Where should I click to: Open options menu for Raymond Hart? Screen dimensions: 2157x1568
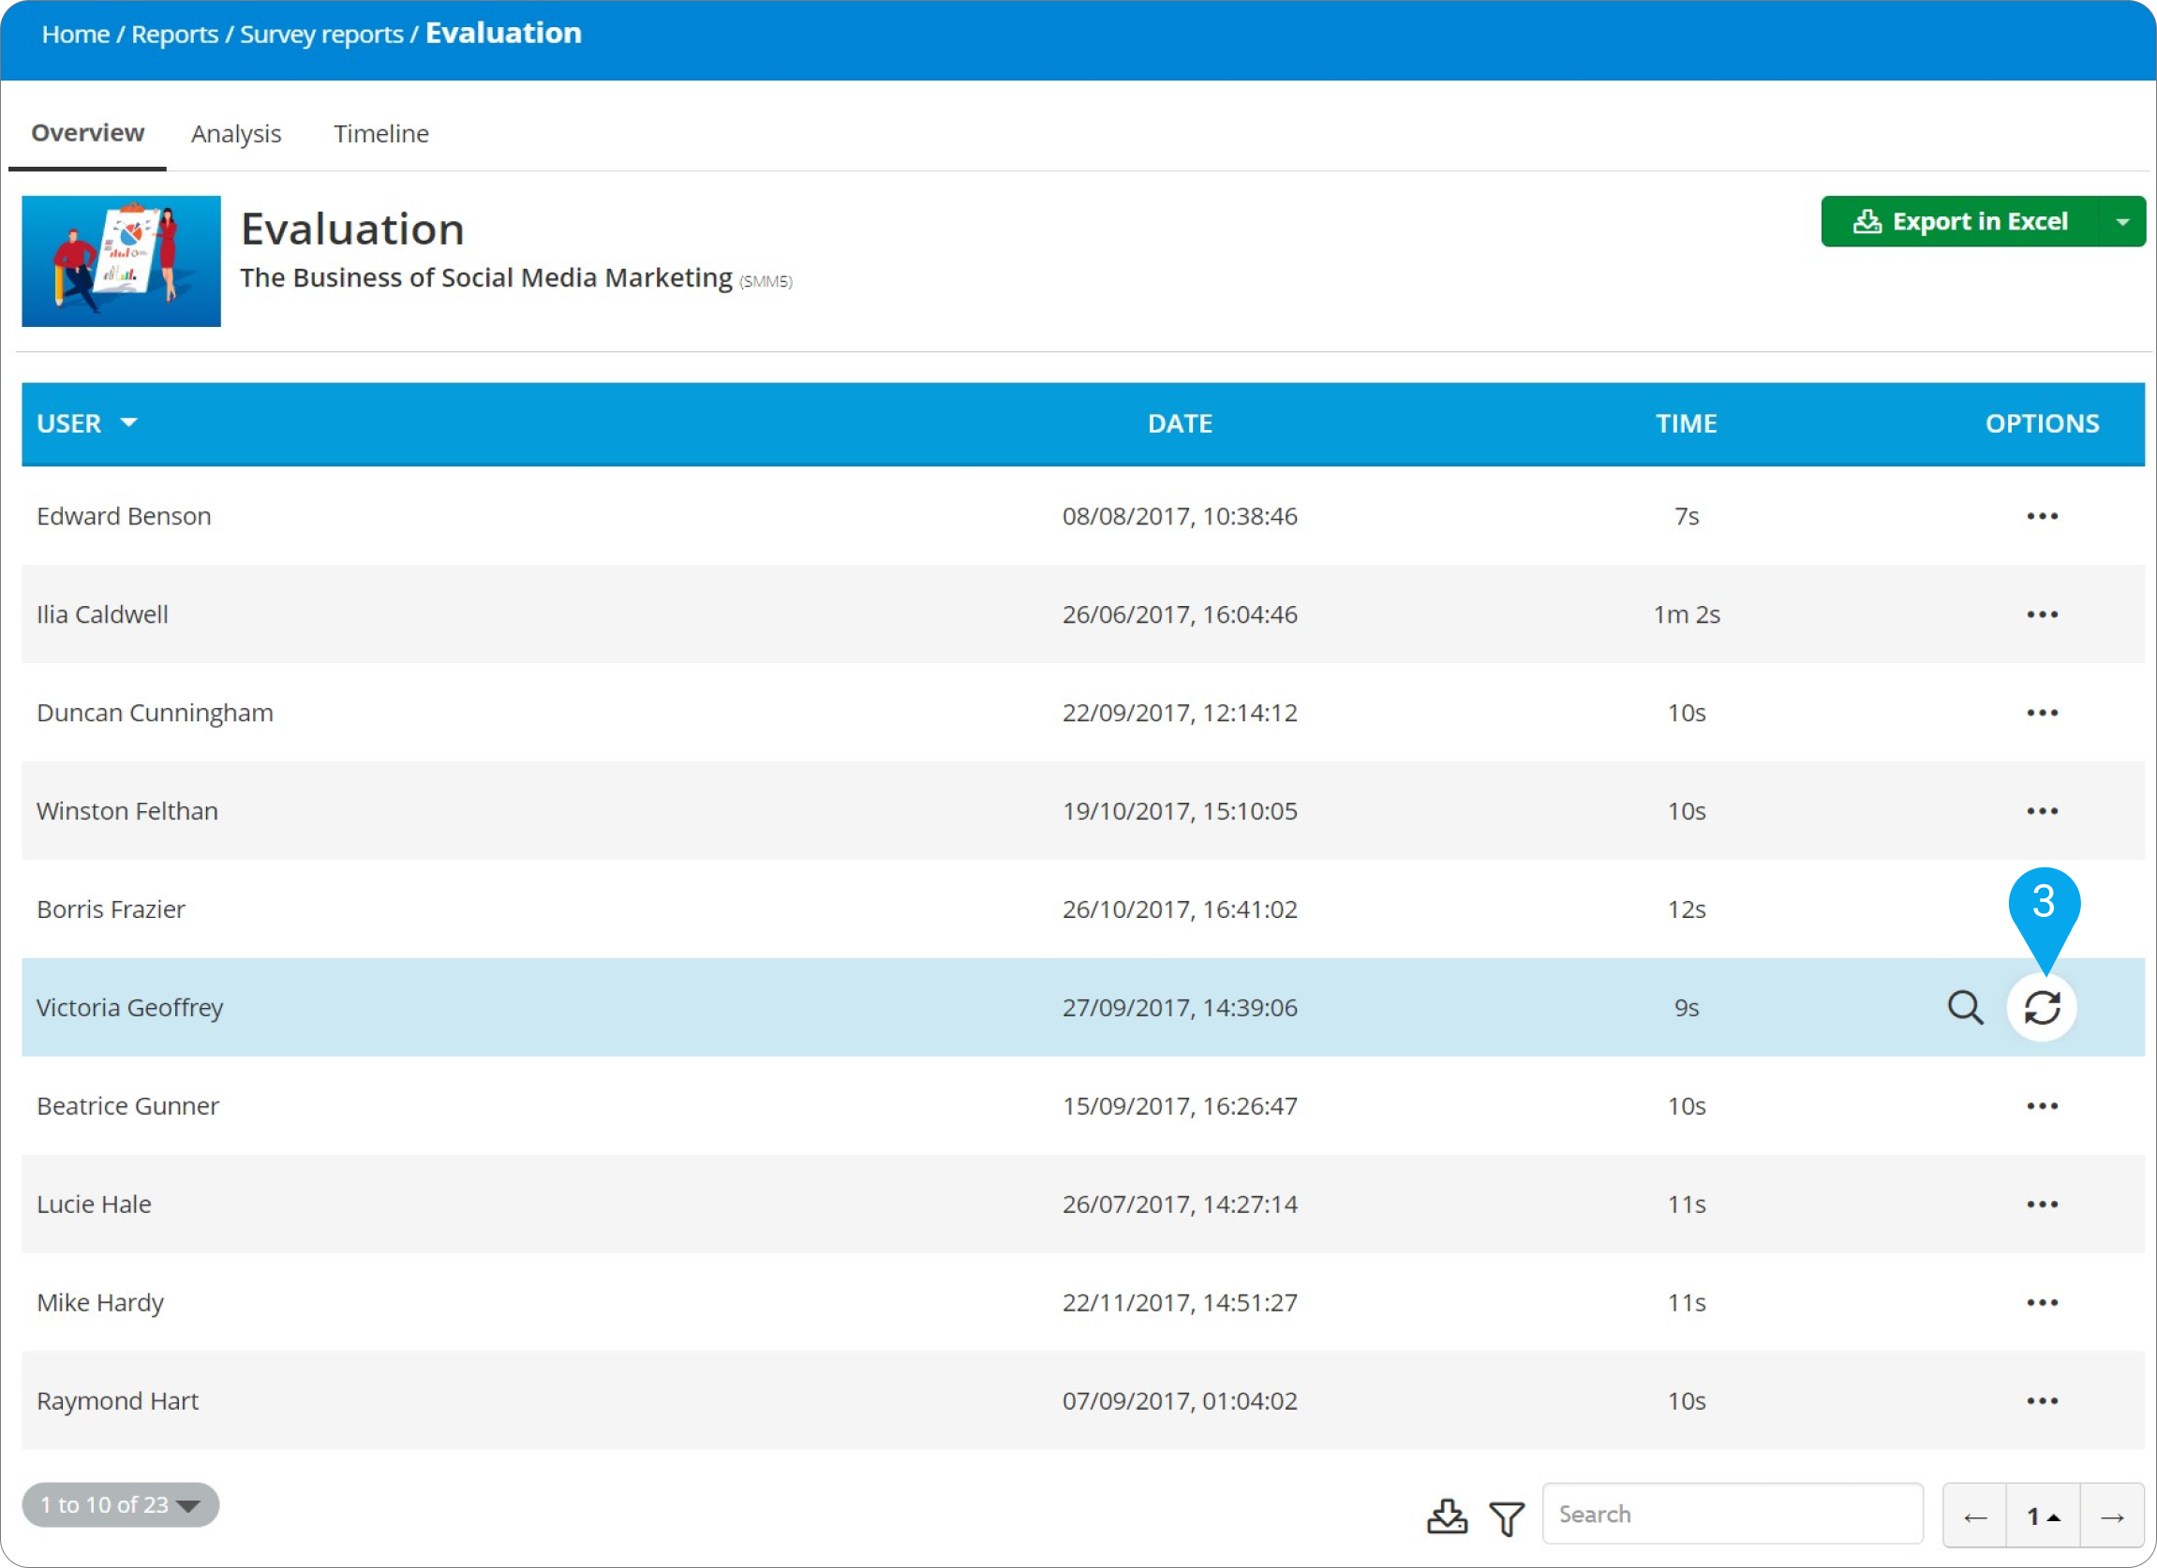coord(2042,1400)
